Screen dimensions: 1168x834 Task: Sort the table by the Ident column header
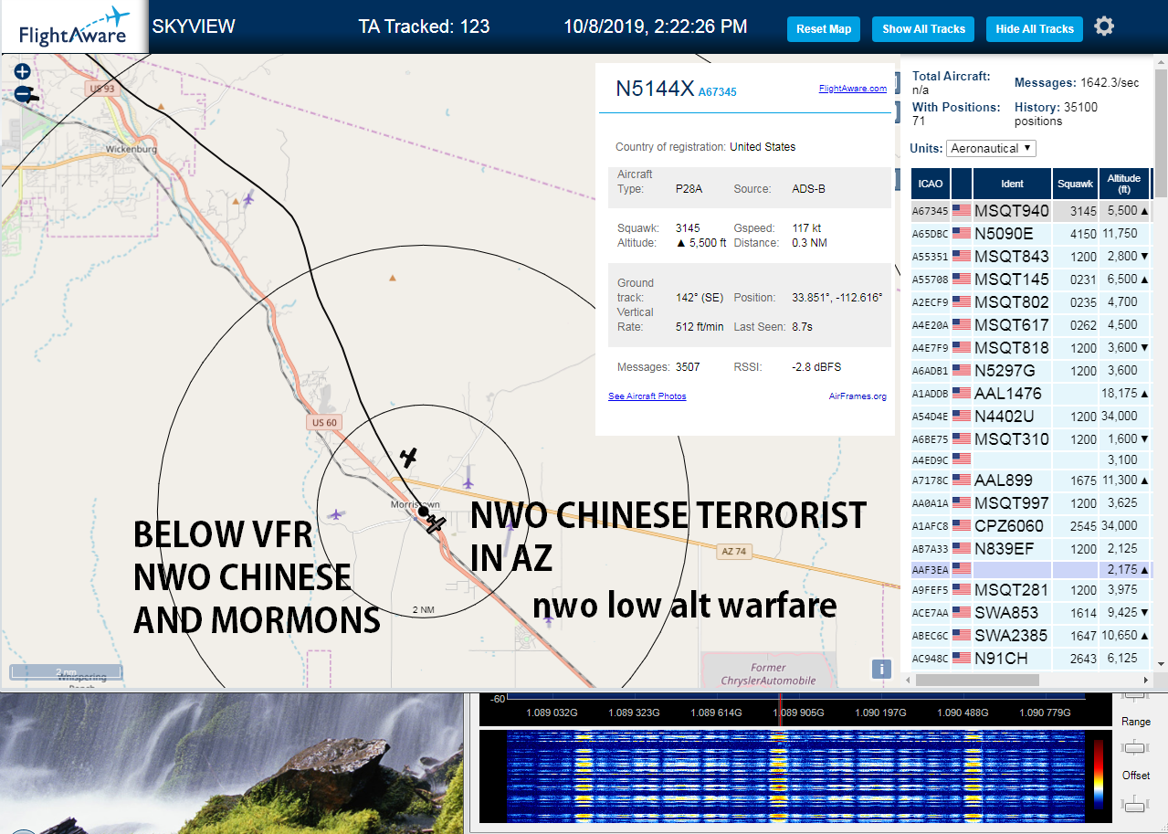point(1012,184)
